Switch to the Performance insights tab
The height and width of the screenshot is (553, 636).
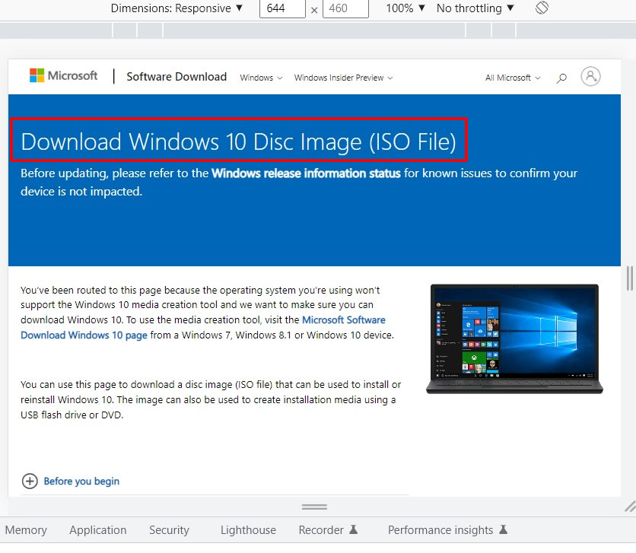coord(447,530)
